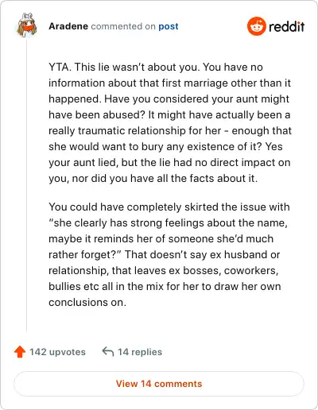Click the reply arrow icon
Screen dimensions: 318x410
click(x=108, y=352)
